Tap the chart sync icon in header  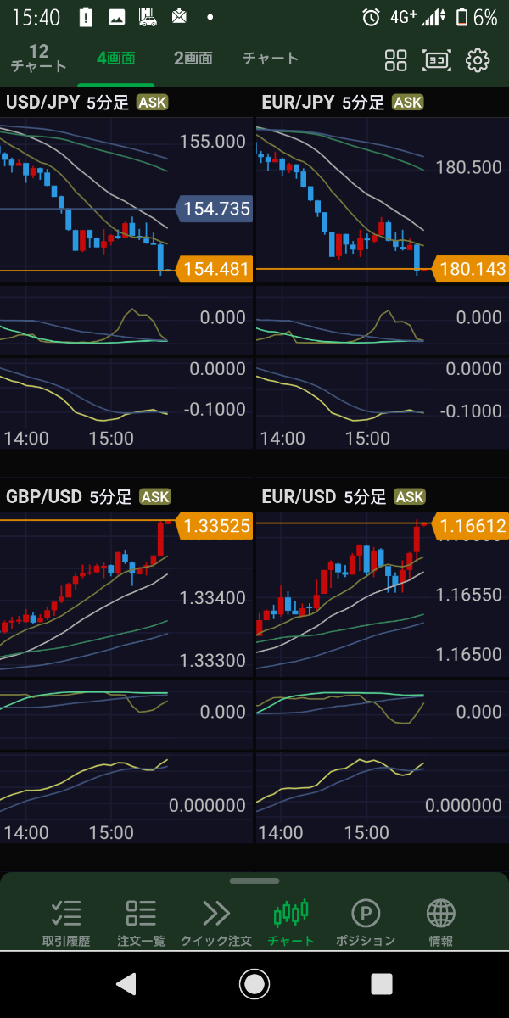[x=437, y=60]
